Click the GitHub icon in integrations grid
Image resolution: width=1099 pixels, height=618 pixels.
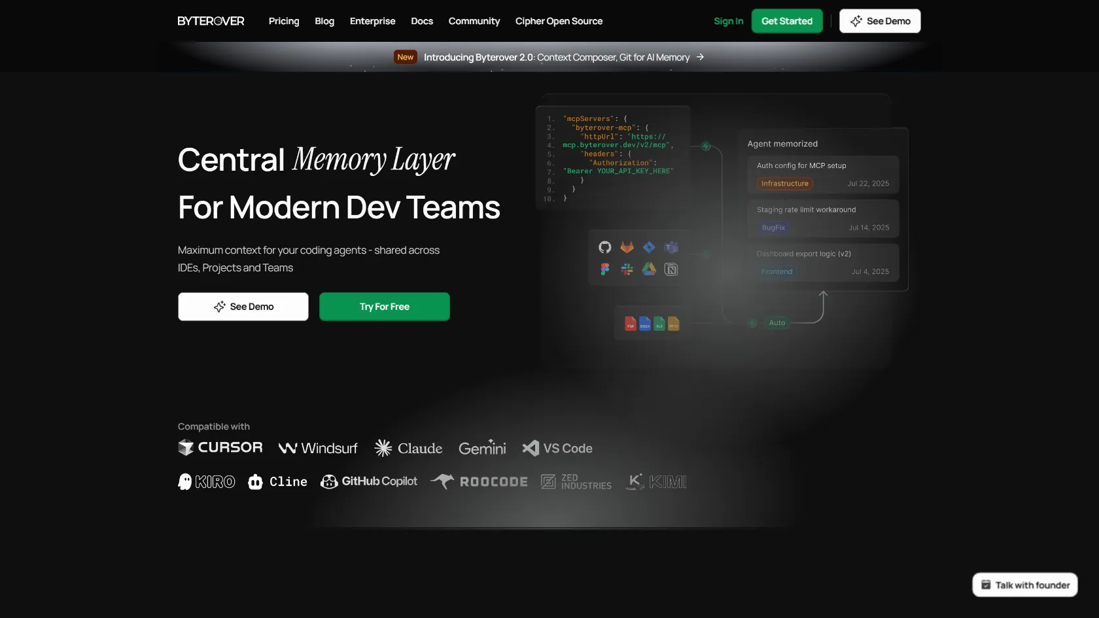tap(605, 247)
